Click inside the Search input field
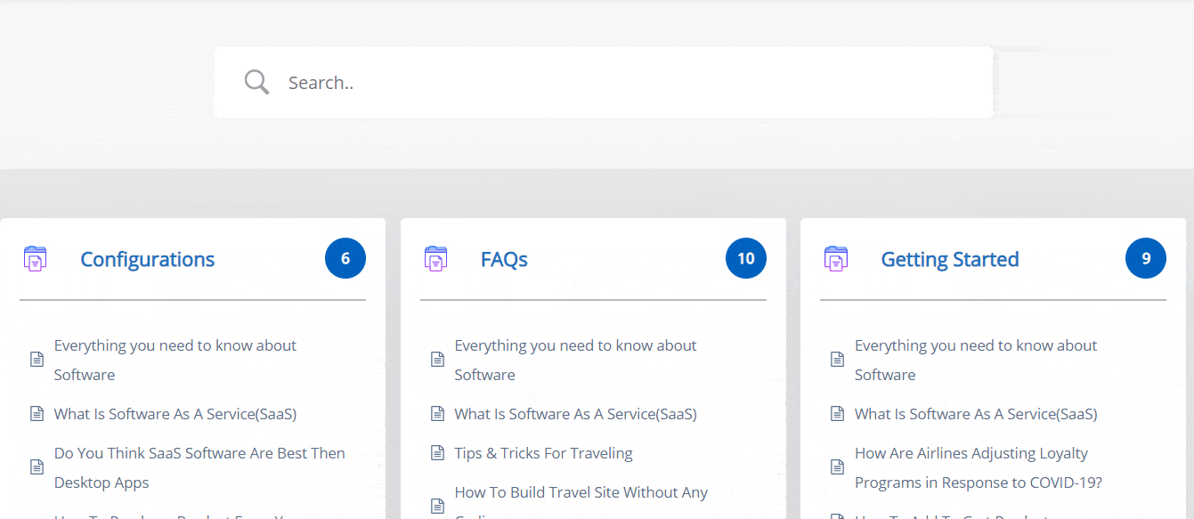The height and width of the screenshot is (519, 1194). coord(534,82)
